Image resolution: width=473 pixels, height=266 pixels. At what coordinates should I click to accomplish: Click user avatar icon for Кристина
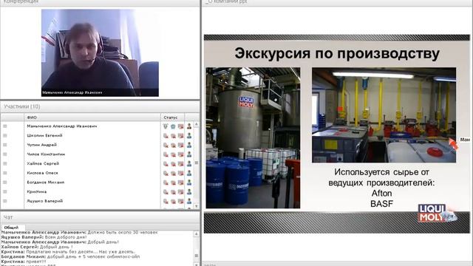189,192
